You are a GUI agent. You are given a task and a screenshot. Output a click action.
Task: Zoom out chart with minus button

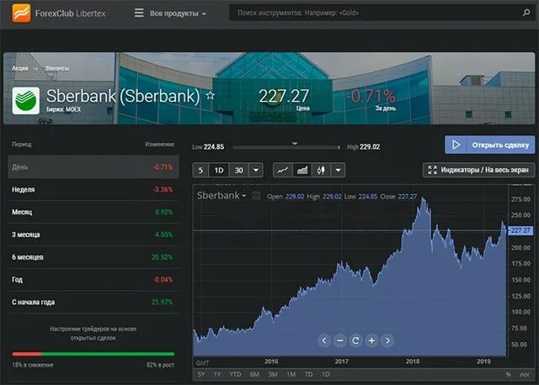pos(339,340)
